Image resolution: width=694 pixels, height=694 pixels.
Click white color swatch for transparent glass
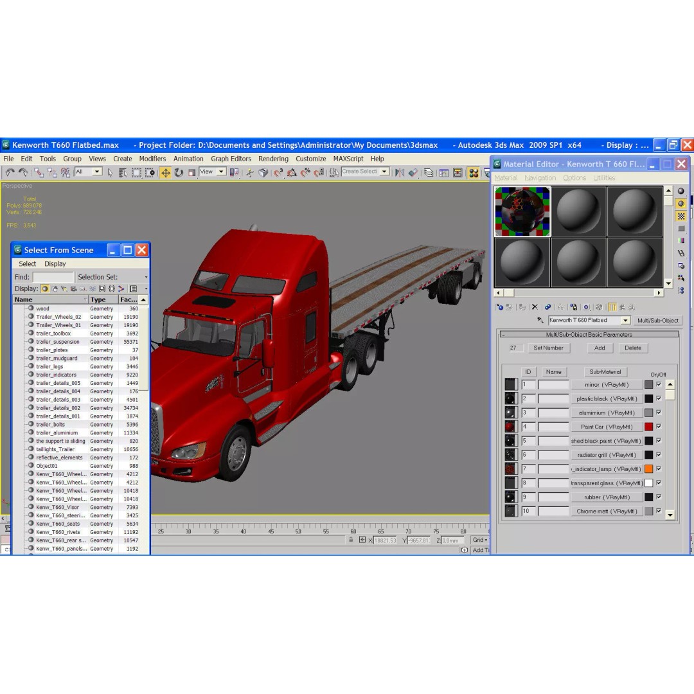pyautogui.click(x=648, y=483)
